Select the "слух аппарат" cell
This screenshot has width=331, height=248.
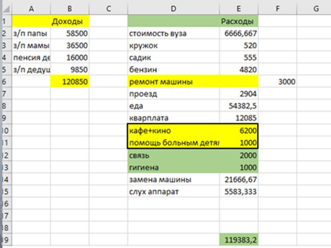pos(173,192)
